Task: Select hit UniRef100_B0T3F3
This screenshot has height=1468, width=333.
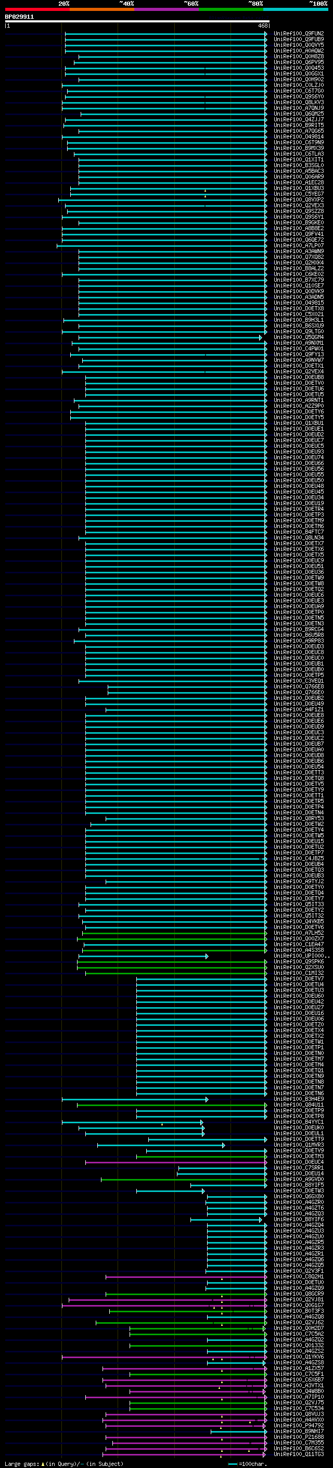Action: point(299,1311)
